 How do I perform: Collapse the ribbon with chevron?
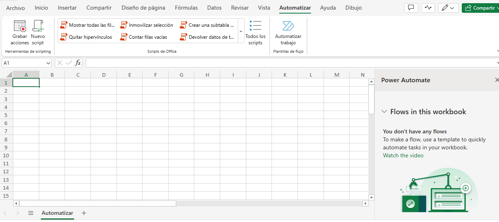(x=497, y=51)
